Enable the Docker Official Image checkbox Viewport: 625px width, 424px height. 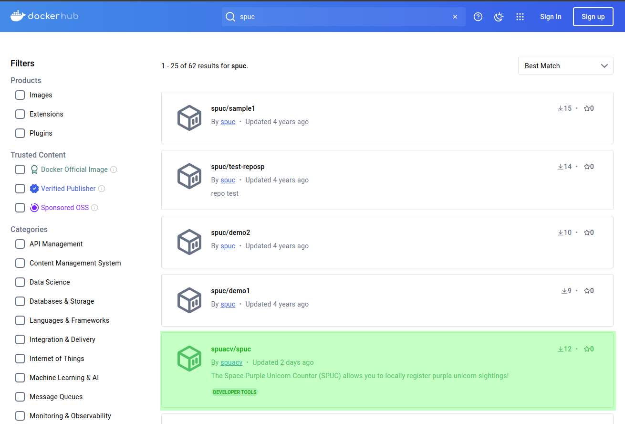[20, 170]
